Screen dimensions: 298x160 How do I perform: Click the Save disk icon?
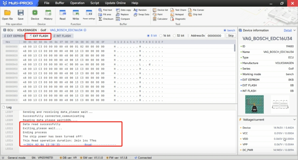click(20, 15)
